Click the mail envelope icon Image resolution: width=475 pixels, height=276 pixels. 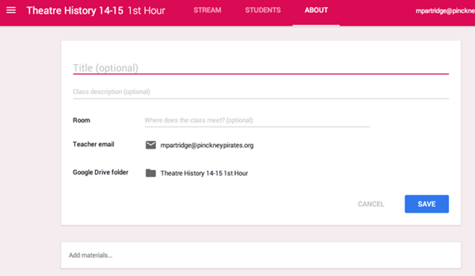[x=151, y=145]
